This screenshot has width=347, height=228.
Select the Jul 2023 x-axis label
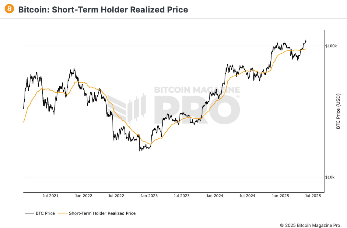[x=182, y=196]
